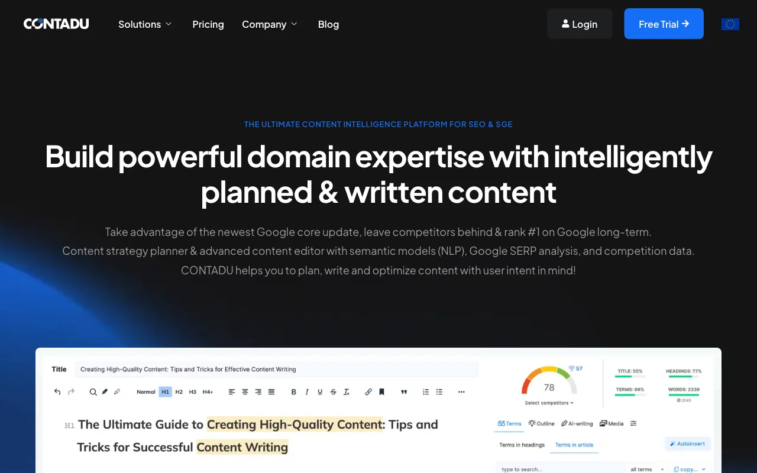Align text left
757x473 pixels.
(x=232, y=391)
